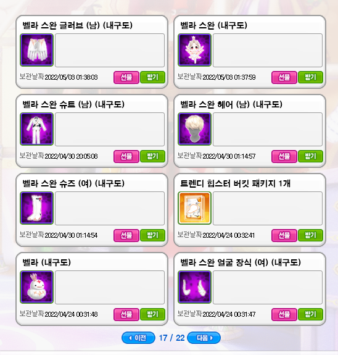Receive the 벨라 스완 글러브 item with 받기
338x355 pixels.
pyautogui.click(x=153, y=77)
